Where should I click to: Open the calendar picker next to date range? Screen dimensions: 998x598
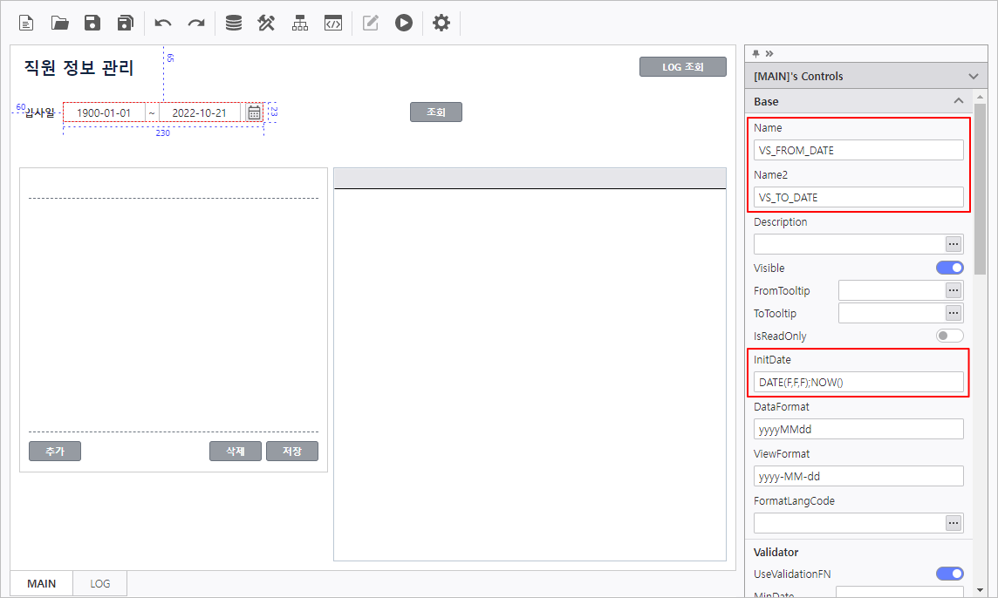coord(254,112)
